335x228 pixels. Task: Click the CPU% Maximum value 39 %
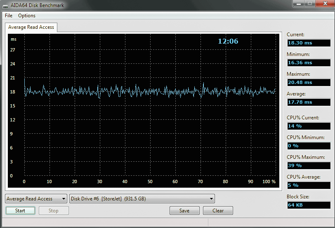click(309, 165)
